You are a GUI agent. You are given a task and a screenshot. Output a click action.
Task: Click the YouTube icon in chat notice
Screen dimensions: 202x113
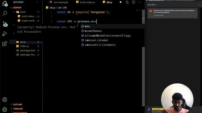point(151,11)
